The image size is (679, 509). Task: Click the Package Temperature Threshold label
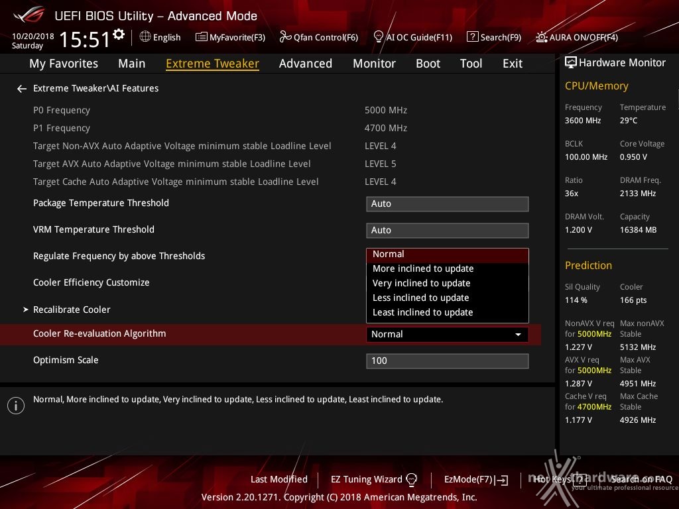pos(101,203)
